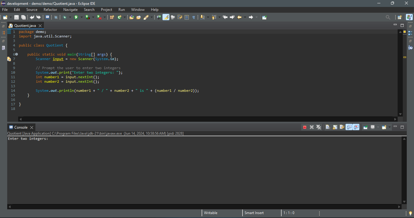414x218 pixels.
Task: Click the Debug bug icon
Action: 65,17
